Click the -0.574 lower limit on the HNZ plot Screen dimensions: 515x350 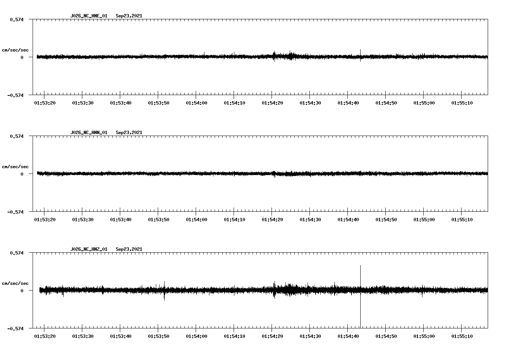(15, 328)
